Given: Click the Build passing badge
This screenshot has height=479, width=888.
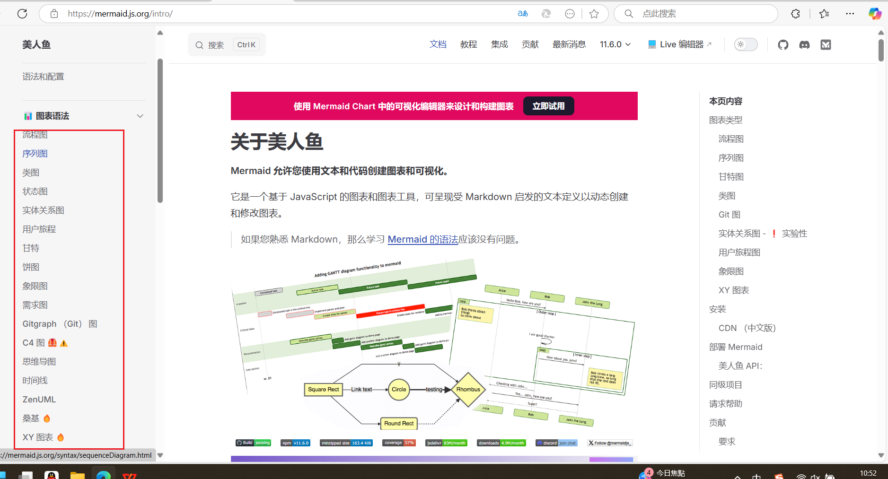Looking at the screenshot, I should pos(253,443).
